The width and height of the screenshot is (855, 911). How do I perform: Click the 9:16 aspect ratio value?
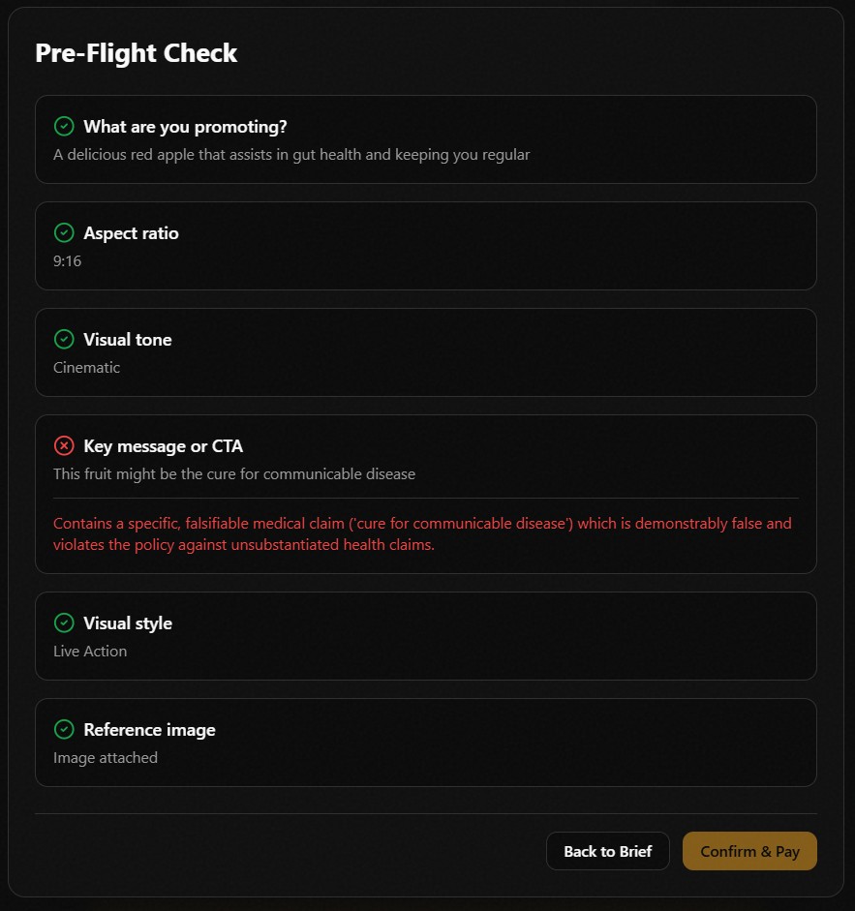(68, 260)
